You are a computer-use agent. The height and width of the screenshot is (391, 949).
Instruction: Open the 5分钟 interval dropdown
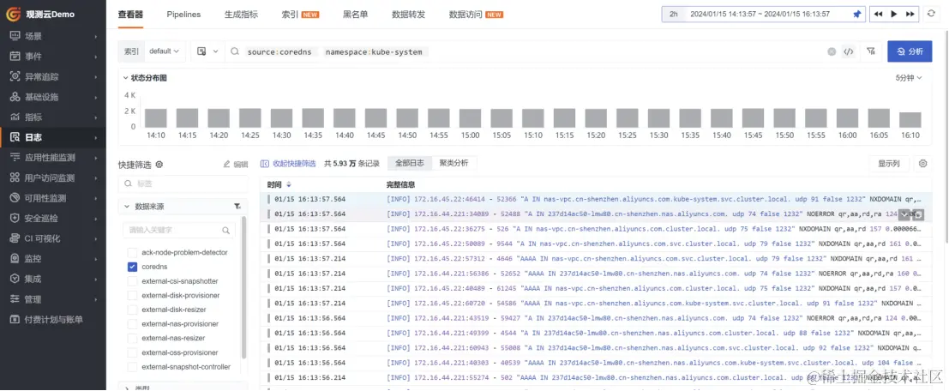[x=909, y=78]
